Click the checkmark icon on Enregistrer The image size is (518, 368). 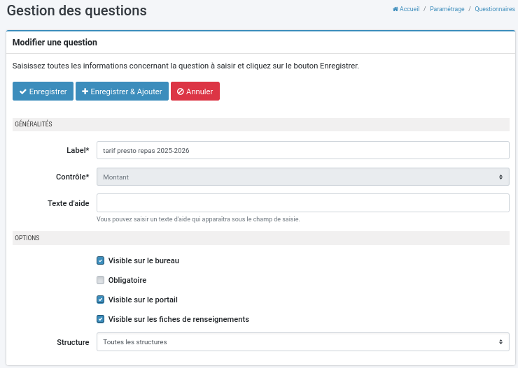(x=23, y=91)
